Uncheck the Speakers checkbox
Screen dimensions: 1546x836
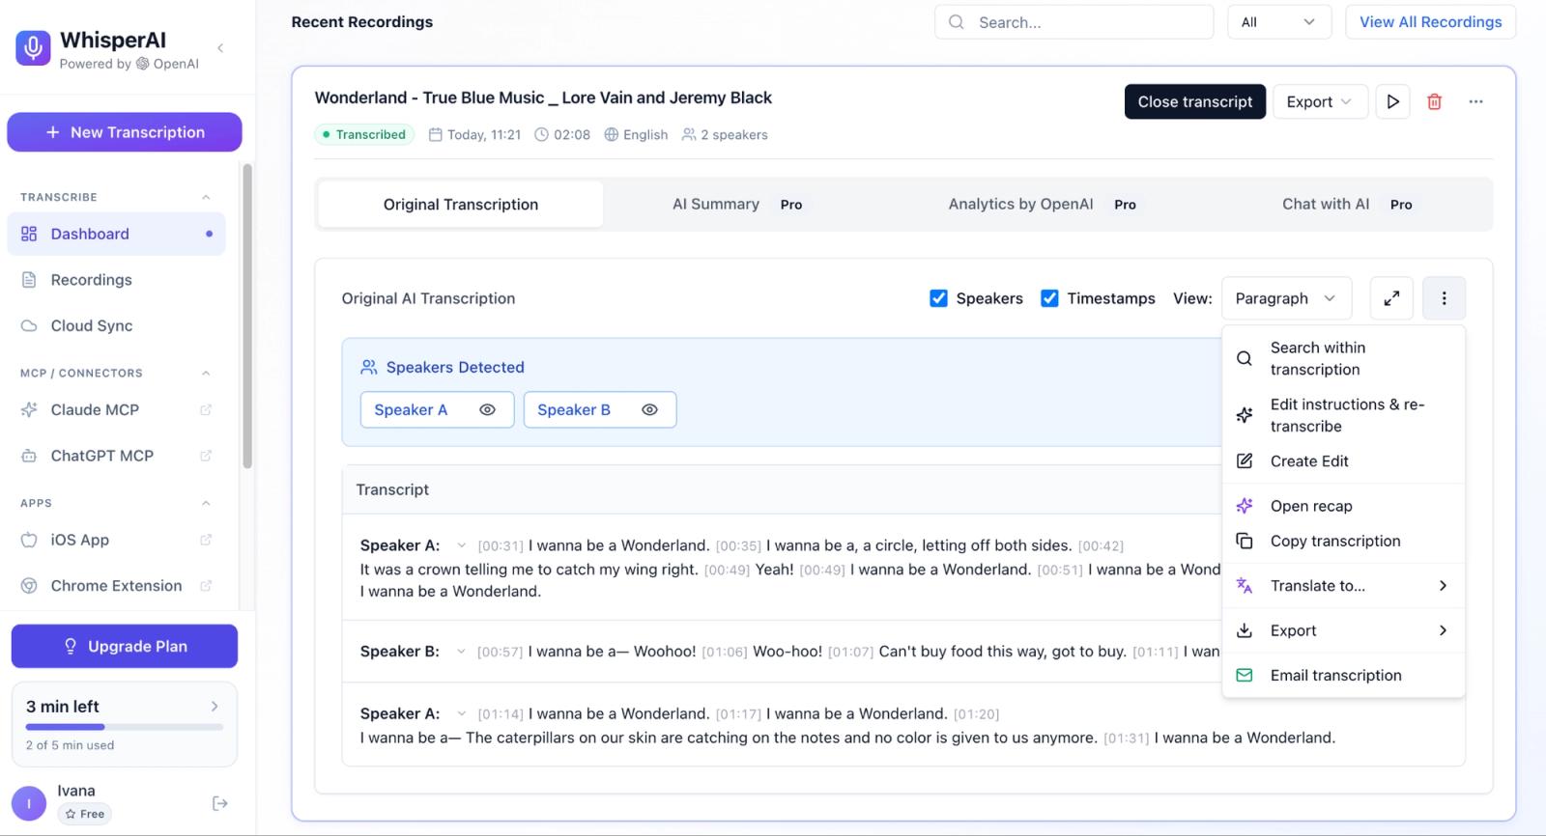coord(938,298)
